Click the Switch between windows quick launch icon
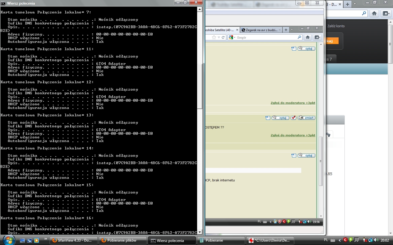Screen dimensions: 393x245 [29, 240]
